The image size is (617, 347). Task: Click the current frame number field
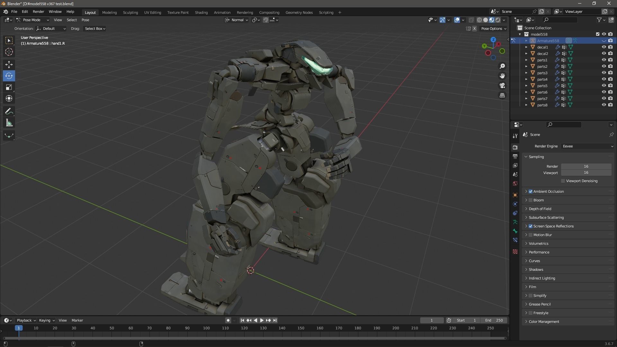pos(432,320)
